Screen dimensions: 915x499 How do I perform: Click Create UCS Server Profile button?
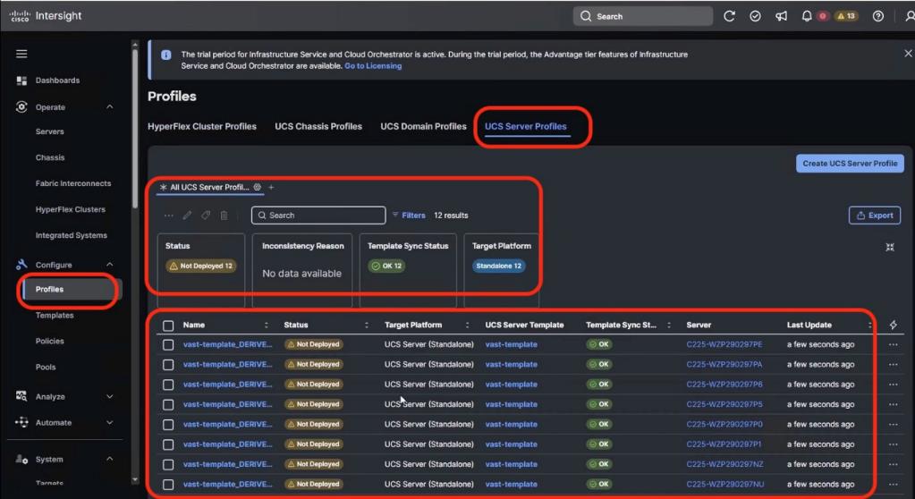(850, 164)
